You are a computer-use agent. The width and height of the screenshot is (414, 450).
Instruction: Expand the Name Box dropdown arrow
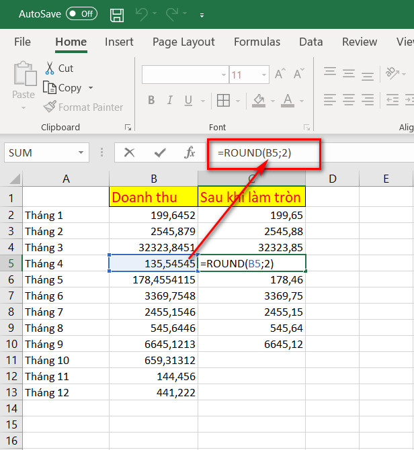tap(81, 152)
